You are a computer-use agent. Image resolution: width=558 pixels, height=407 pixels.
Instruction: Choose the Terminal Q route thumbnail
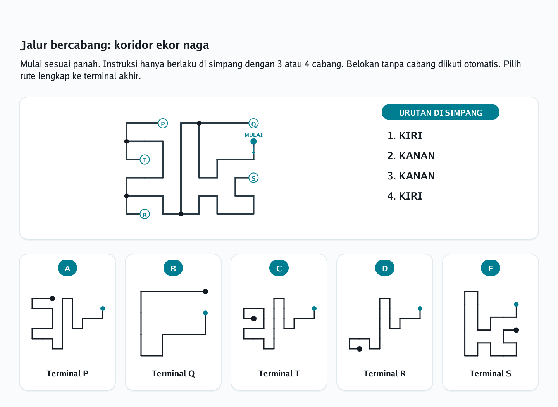173,323
